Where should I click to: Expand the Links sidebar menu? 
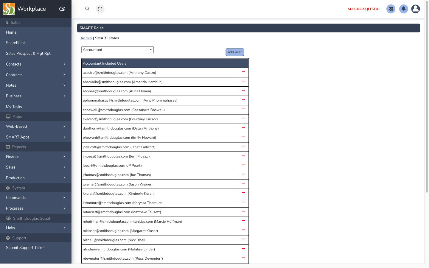pos(36,228)
